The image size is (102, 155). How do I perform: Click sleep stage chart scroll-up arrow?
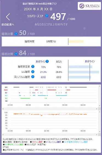pyautogui.click(x=100, y=86)
